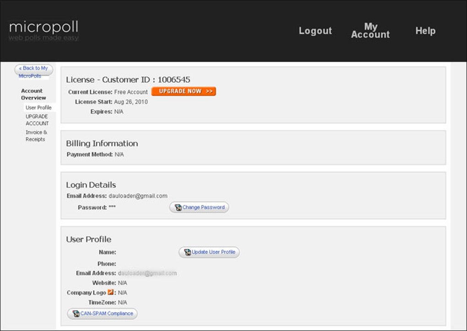Click the Customer ID 1006545 heading
The height and width of the screenshot is (331, 467).
[128, 80]
